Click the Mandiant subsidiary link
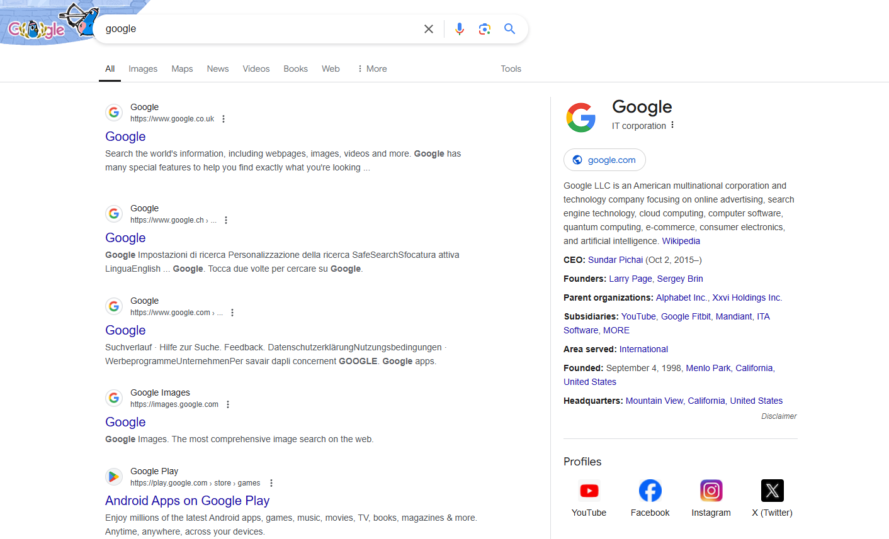The image size is (889, 539). click(x=733, y=316)
